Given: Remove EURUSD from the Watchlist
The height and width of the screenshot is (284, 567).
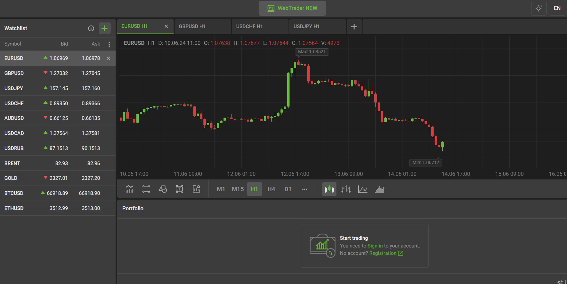Looking at the screenshot, I should (x=108, y=58).
